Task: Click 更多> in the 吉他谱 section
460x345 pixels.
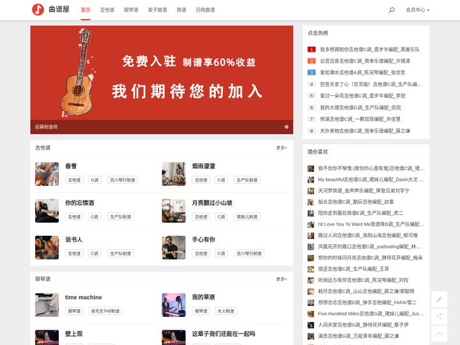Action: [x=281, y=148]
